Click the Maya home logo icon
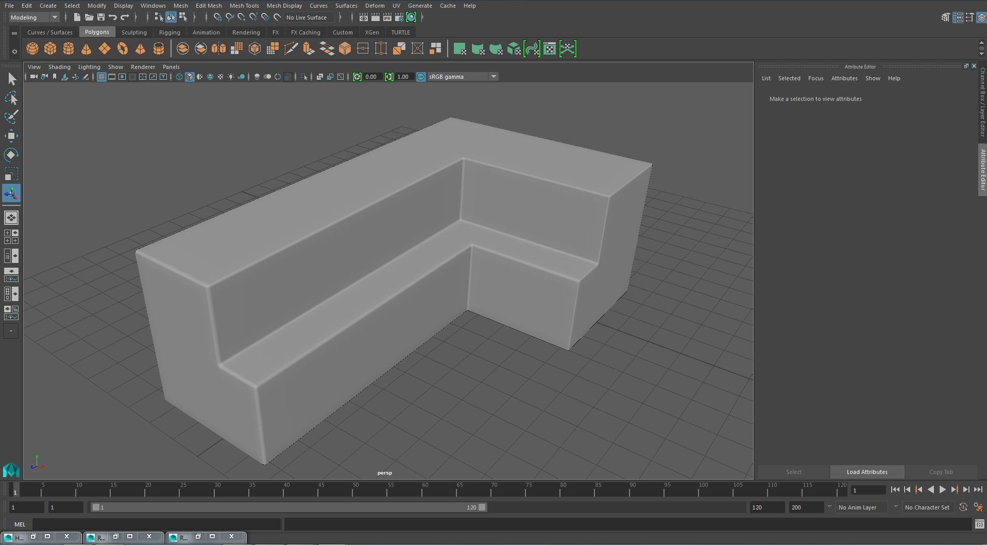The height and width of the screenshot is (545, 987). pos(11,470)
